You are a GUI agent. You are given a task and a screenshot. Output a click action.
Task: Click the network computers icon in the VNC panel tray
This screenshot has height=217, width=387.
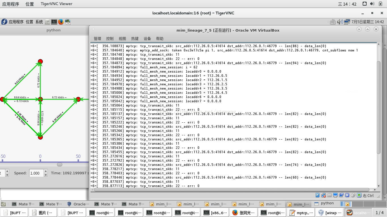[x=347, y=22]
